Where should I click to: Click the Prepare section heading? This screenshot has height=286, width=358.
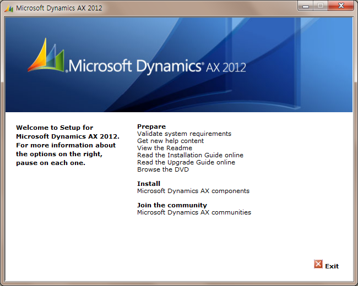point(151,127)
